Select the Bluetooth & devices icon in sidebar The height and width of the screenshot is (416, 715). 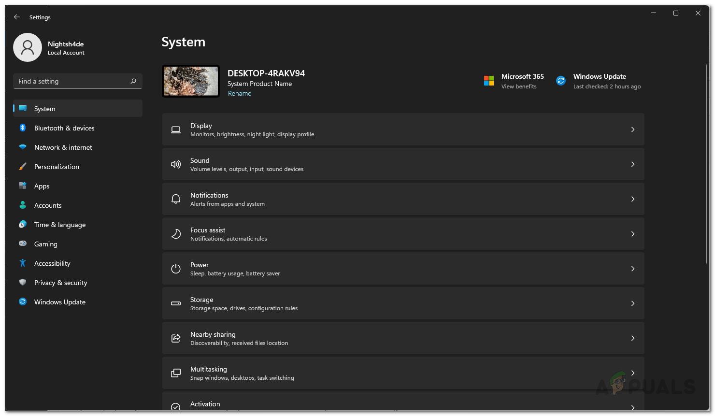point(23,128)
